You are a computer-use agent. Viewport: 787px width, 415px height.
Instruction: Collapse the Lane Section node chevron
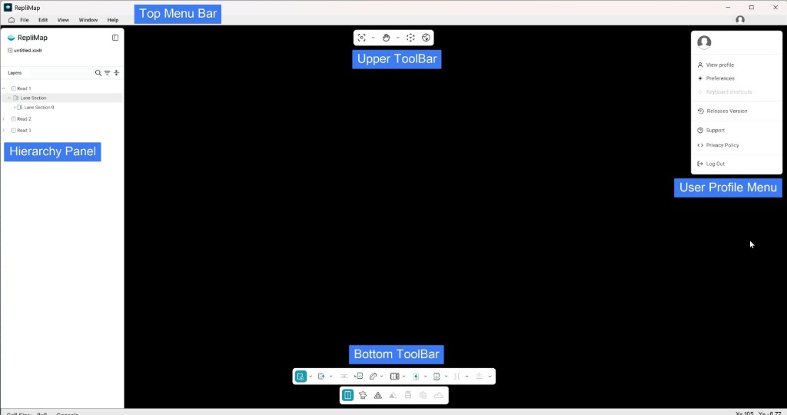(x=9, y=98)
